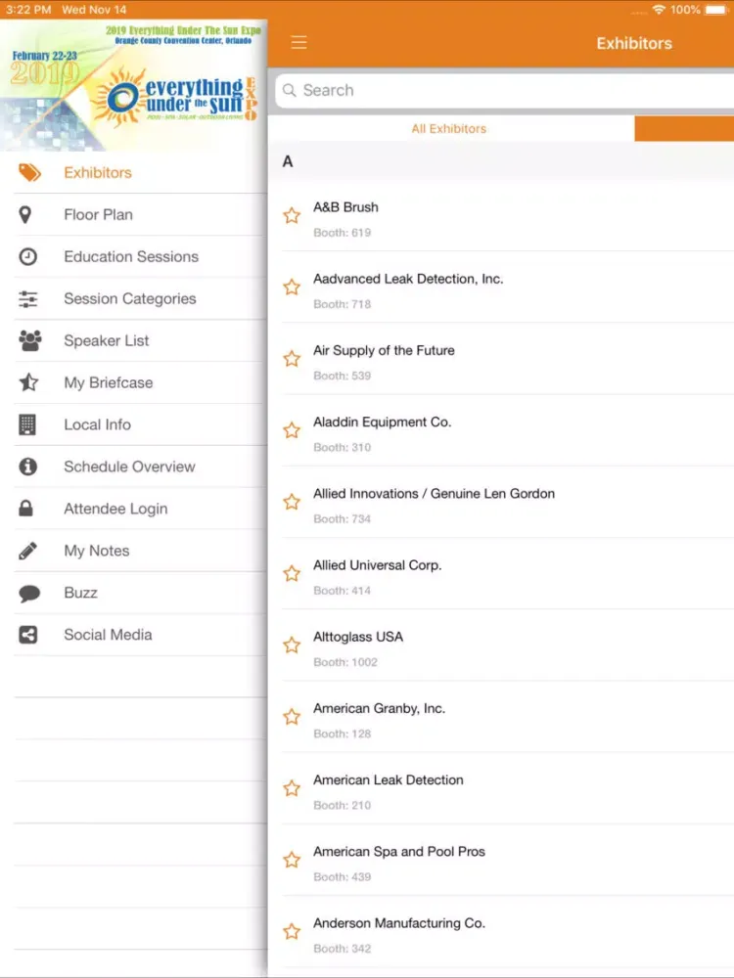Tap the hamburger menu icon
The height and width of the screenshot is (978, 734).
click(298, 42)
